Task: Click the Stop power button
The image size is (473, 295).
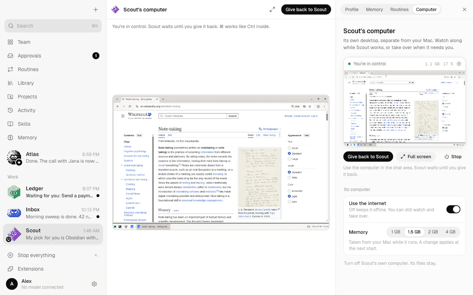Action: [x=453, y=157]
